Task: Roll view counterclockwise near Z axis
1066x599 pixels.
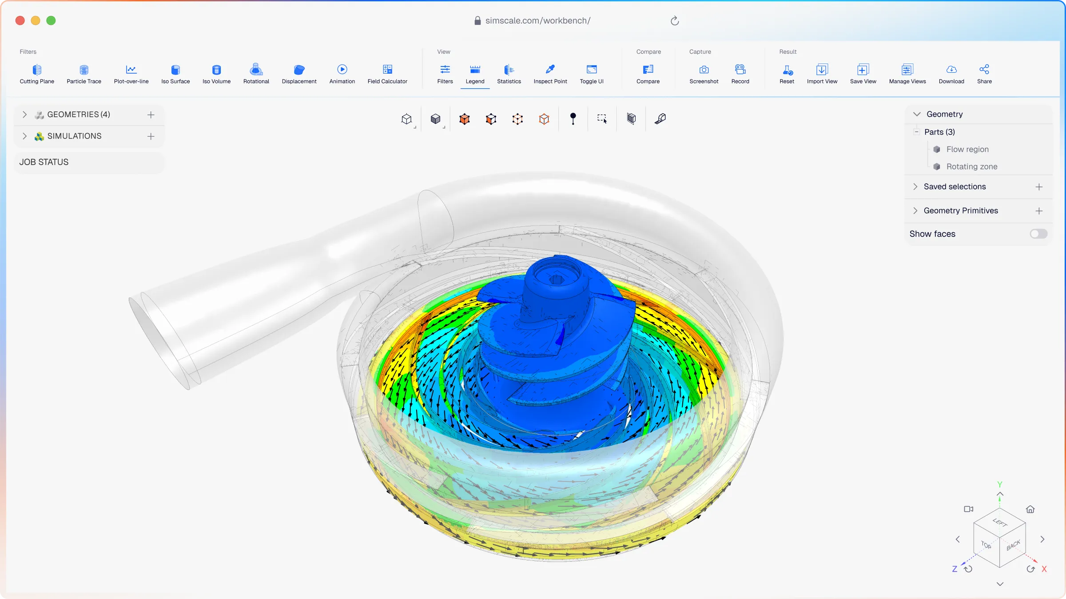Action: [x=969, y=569]
